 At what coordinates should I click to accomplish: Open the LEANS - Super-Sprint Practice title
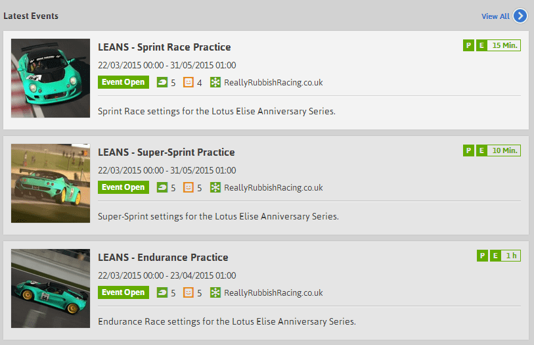click(167, 152)
